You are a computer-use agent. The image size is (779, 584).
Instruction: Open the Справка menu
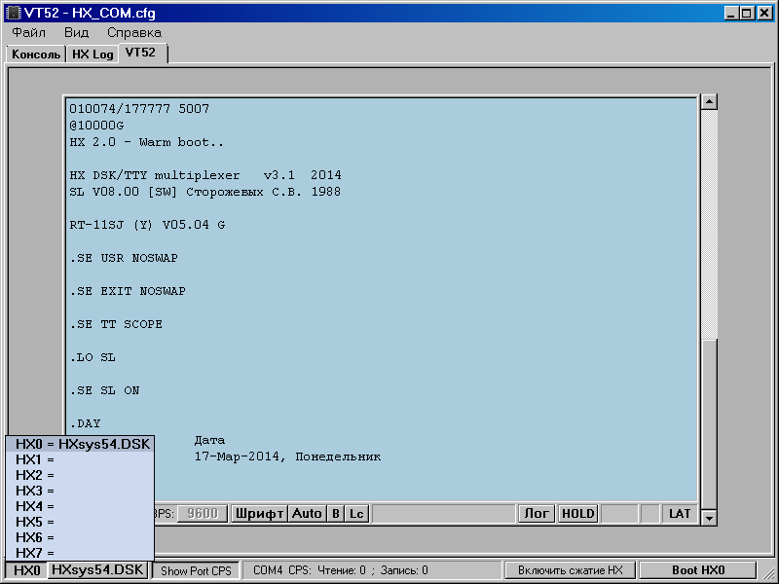134,32
